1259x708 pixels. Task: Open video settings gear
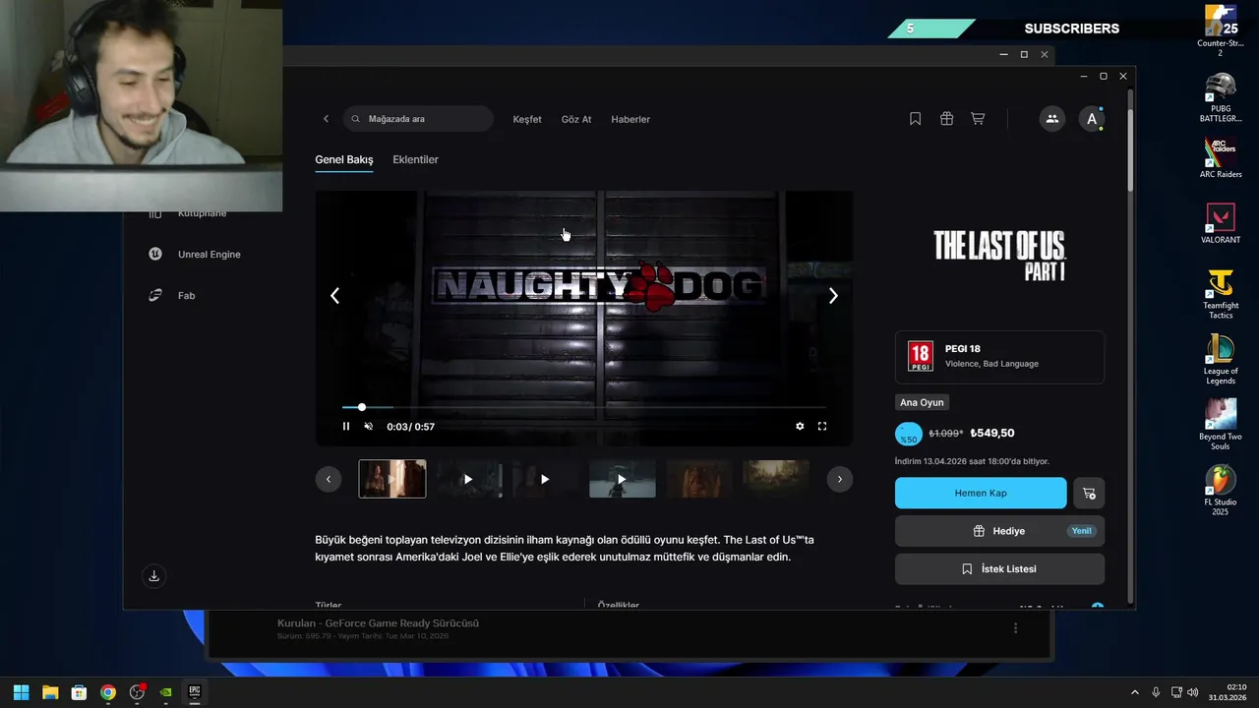coord(800,427)
